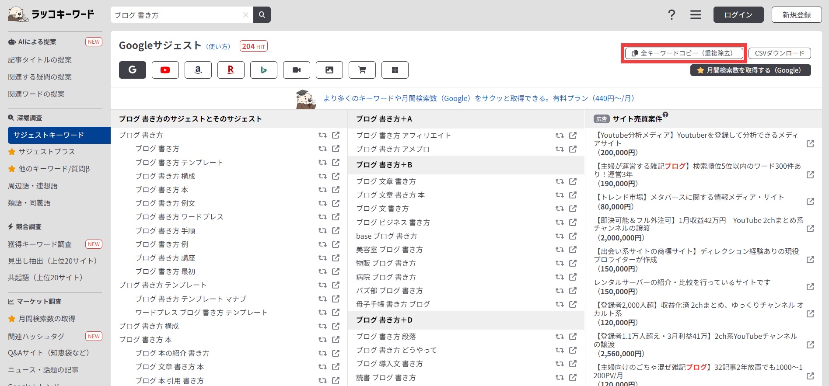Re-search suggestions for ブログ 書き方 アフィリエイト
The image size is (829, 386).
pyautogui.click(x=560, y=136)
